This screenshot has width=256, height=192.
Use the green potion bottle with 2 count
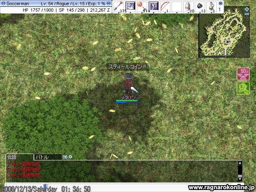(x=212, y=6)
